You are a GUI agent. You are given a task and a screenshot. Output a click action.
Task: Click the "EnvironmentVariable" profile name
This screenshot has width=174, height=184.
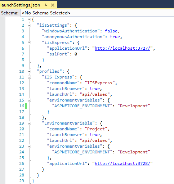tap(68, 123)
